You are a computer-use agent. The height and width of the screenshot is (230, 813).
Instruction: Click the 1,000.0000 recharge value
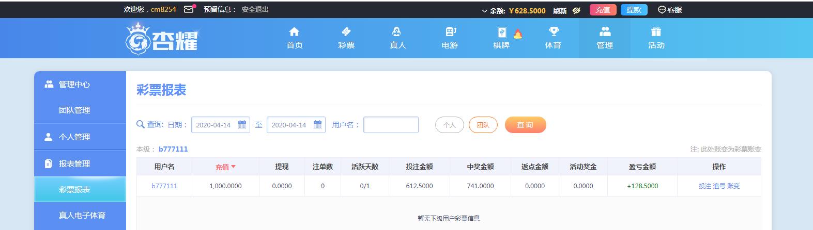click(x=225, y=186)
